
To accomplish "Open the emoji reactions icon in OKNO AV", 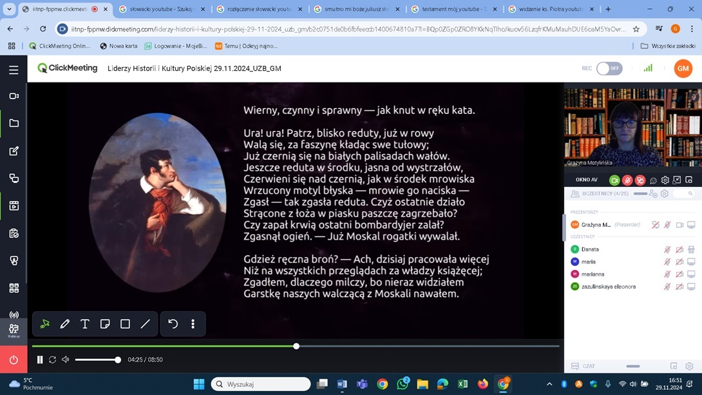I will tap(653, 180).
